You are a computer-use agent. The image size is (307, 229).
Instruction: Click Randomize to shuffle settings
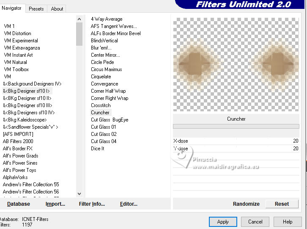(x=246, y=204)
